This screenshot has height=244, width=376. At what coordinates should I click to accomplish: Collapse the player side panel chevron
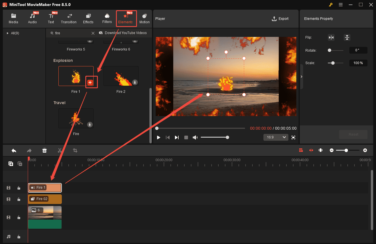pyautogui.click(x=301, y=76)
